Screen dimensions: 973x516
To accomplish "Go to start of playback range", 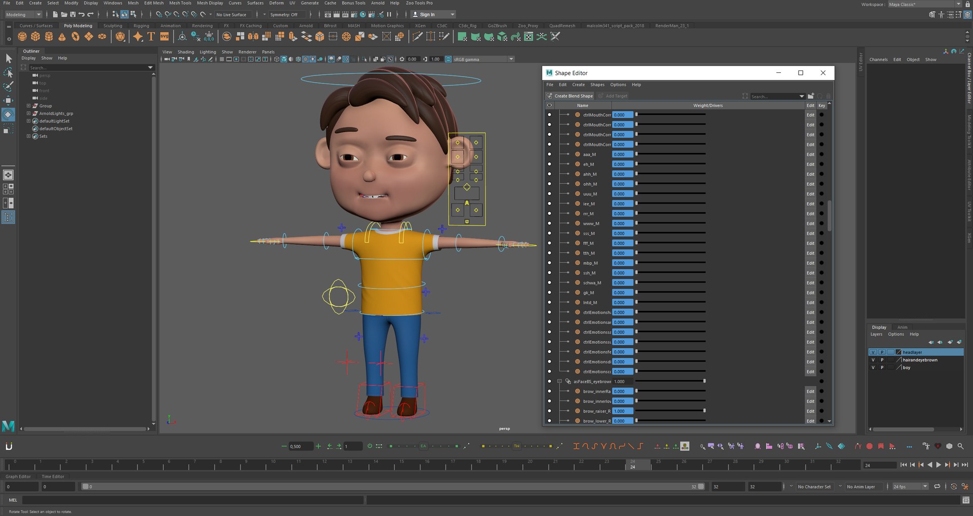I will point(904,465).
